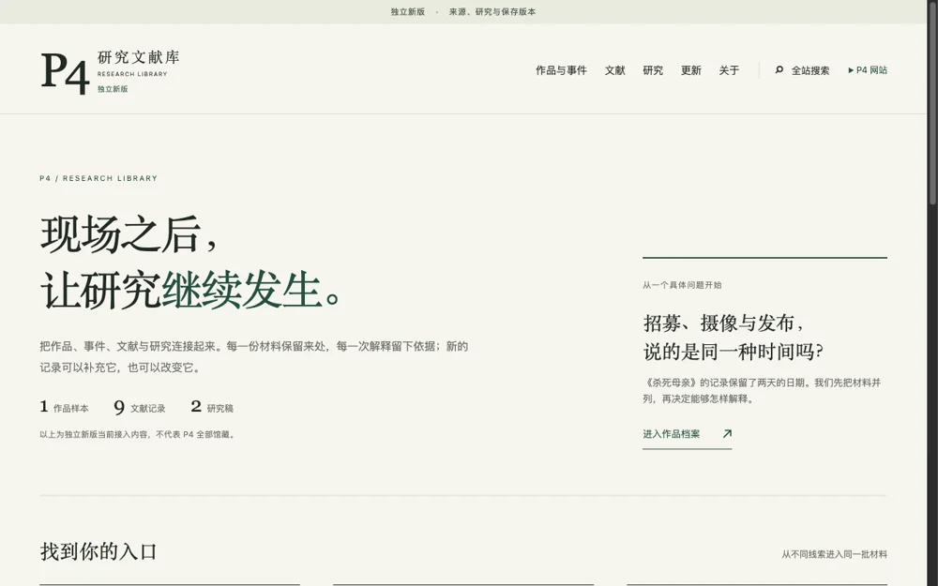The height and width of the screenshot is (586, 938).
Task: Click the 招募、摄像与发布 question heading
Action: 733,338
